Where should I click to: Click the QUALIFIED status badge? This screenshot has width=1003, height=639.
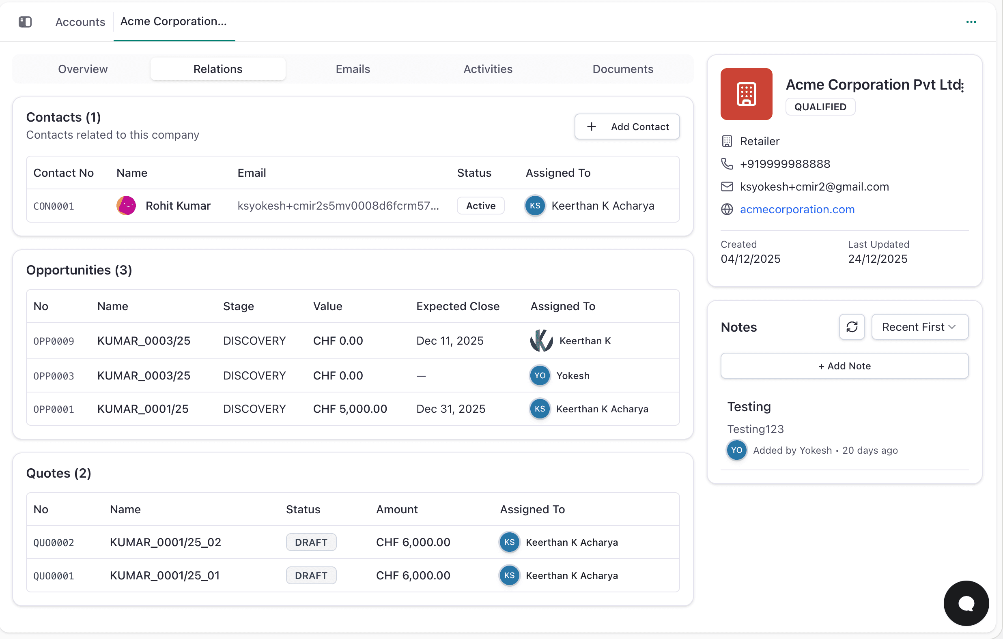click(x=820, y=107)
